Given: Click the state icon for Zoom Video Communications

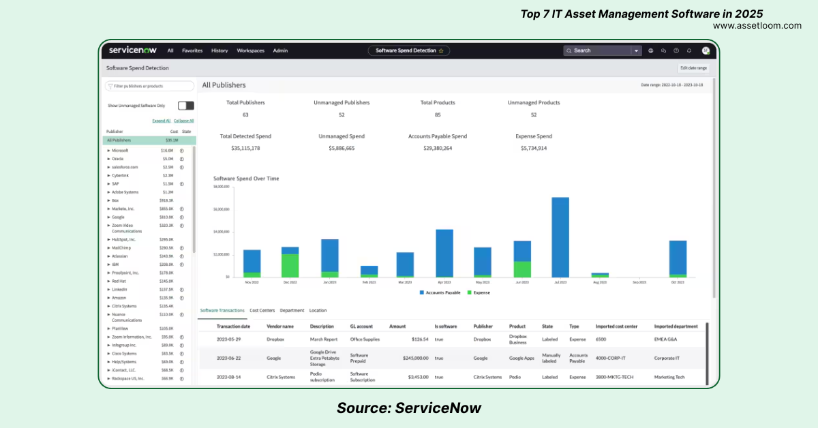Looking at the screenshot, I should pyautogui.click(x=182, y=225).
